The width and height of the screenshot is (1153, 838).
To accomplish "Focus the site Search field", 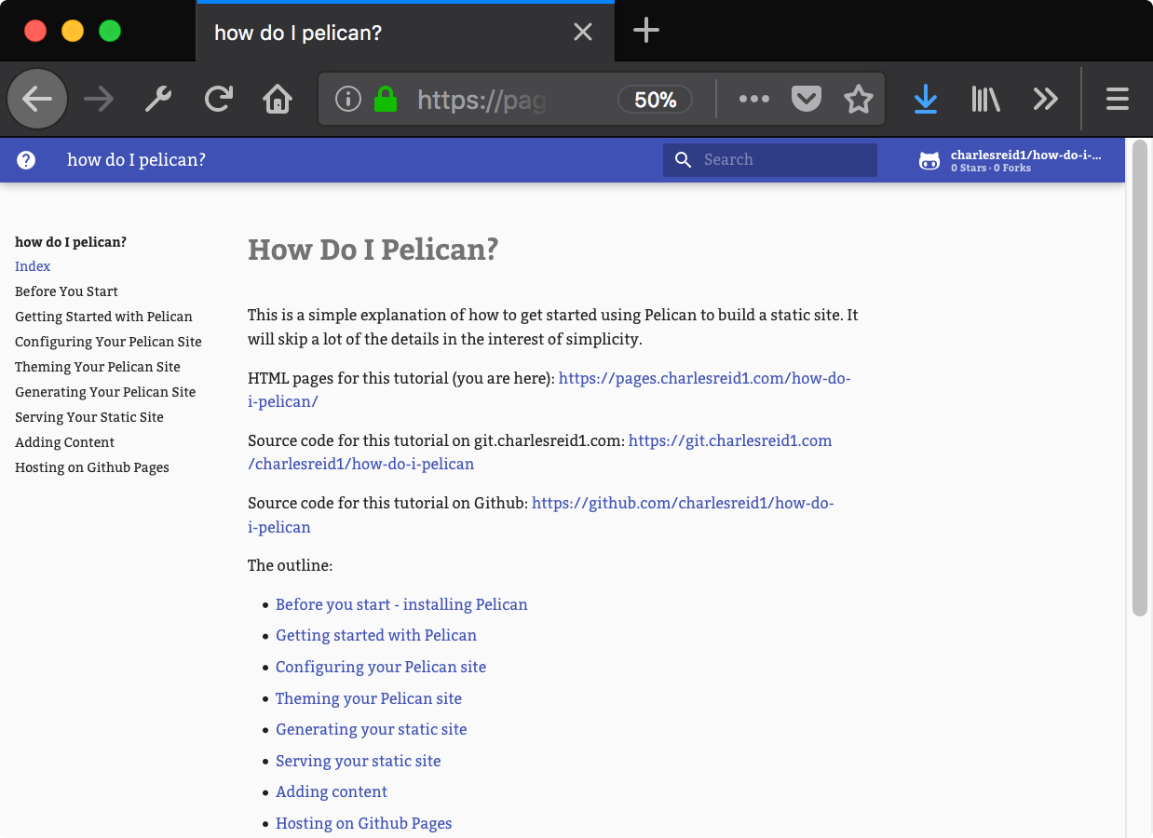I will pos(770,160).
